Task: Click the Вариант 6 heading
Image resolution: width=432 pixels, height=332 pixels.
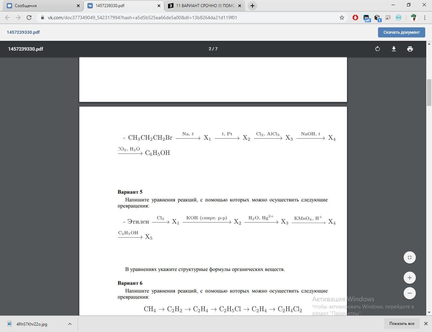Action: point(130,283)
